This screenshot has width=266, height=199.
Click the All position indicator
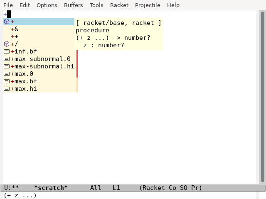pos(96,188)
